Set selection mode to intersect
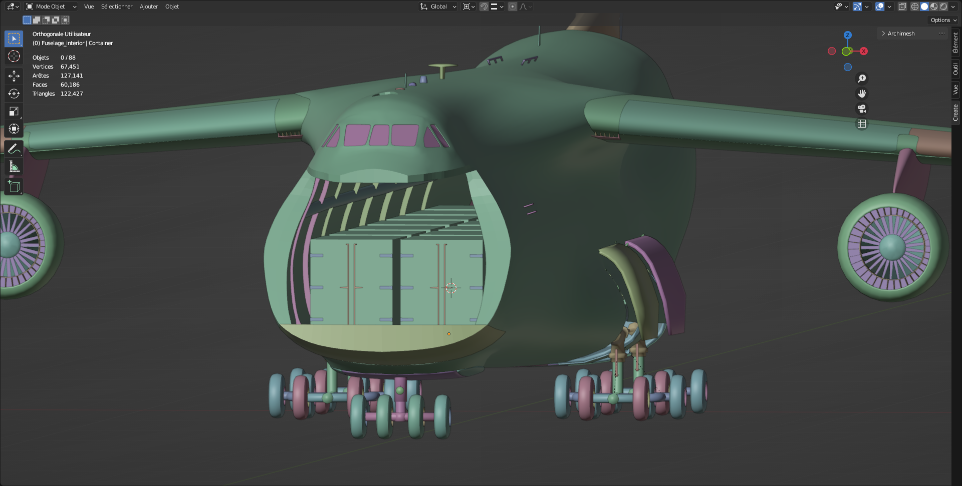 (65, 20)
